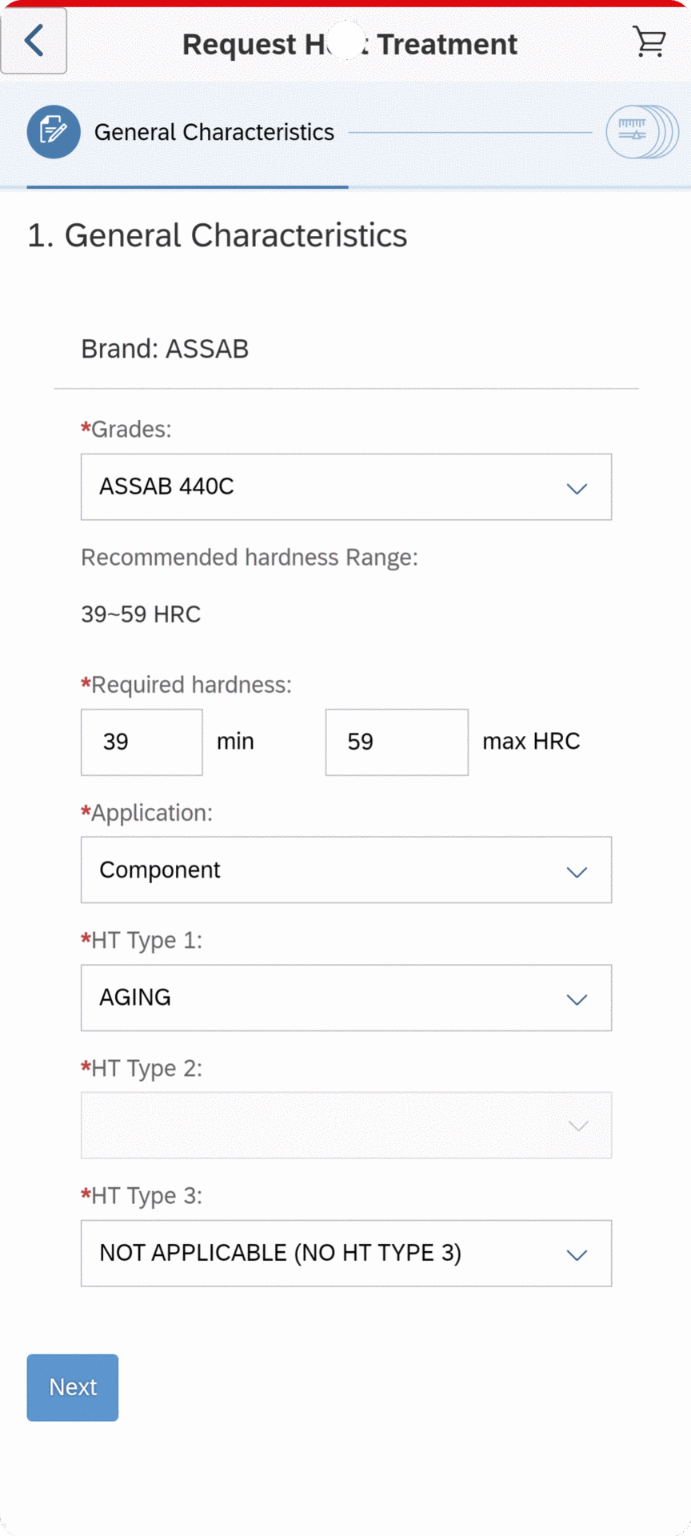691x1536 pixels.
Task: Go back using the header arrow
Action: [34, 41]
